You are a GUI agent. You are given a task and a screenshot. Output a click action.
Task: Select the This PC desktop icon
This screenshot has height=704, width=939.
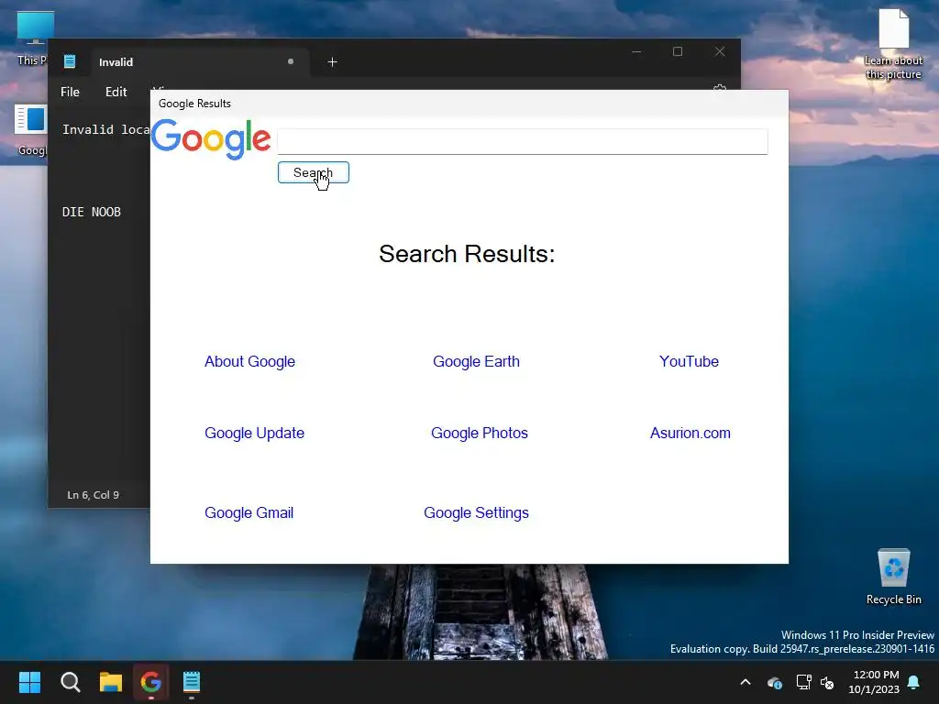tap(32, 38)
